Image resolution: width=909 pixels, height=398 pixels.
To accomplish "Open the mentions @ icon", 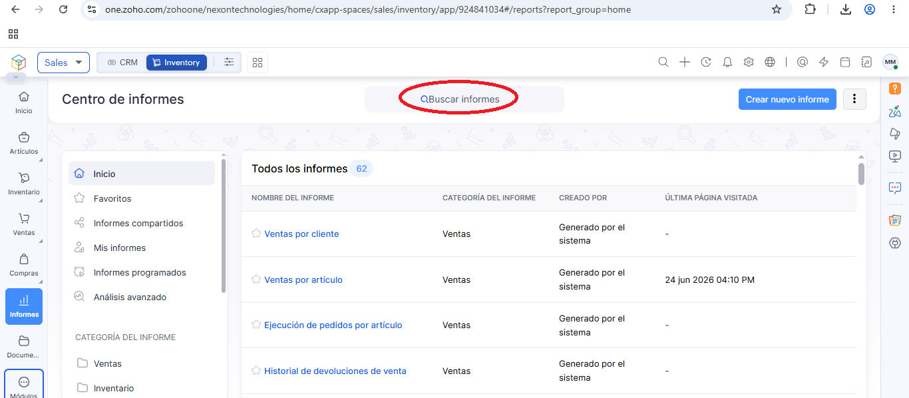I will [x=803, y=62].
